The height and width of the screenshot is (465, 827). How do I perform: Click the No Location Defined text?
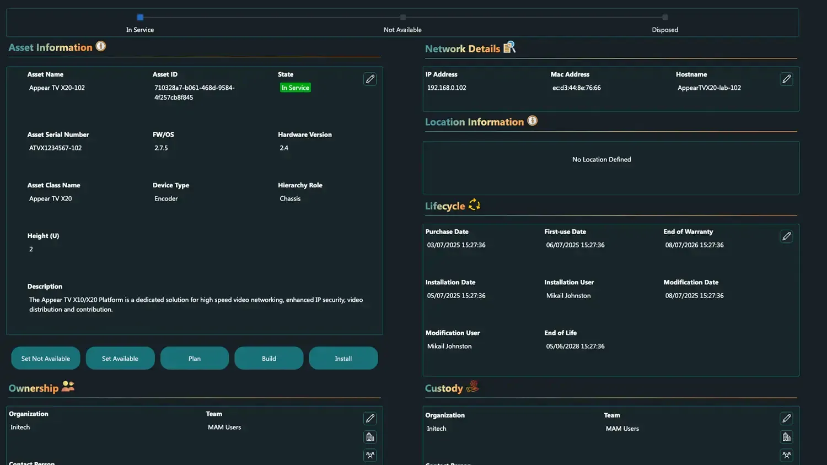pyautogui.click(x=602, y=159)
